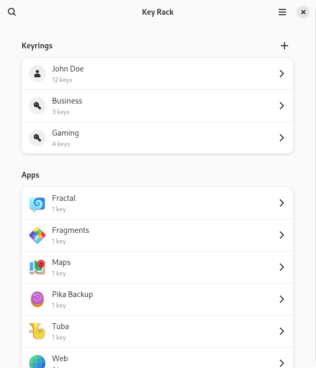This screenshot has height=368, width=316.
Task: Click the Web globe app icon
Action: 37,362
